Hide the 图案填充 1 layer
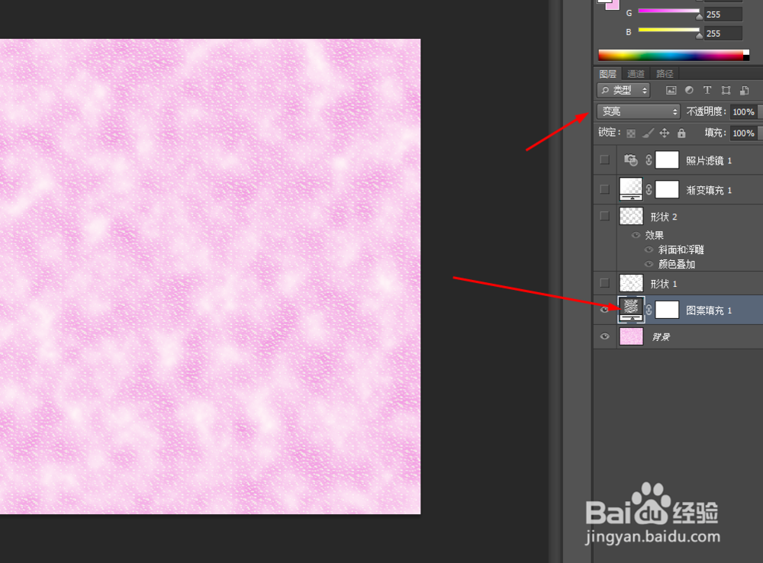 click(x=604, y=310)
